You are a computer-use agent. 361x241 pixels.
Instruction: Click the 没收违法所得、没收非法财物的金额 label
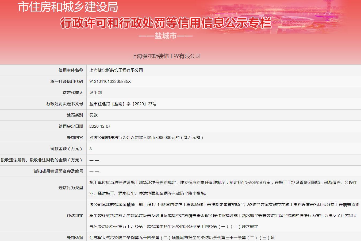pos(42,160)
